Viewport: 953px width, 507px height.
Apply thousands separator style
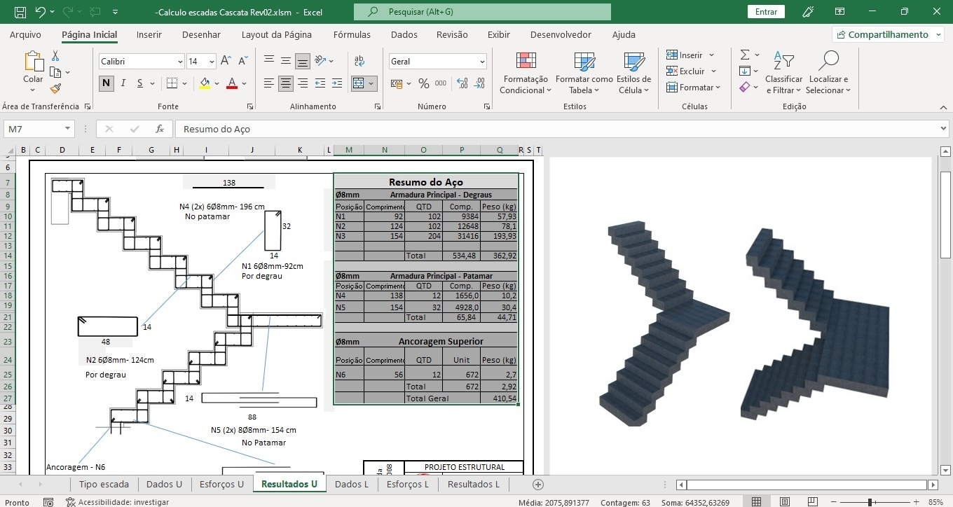(x=441, y=83)
